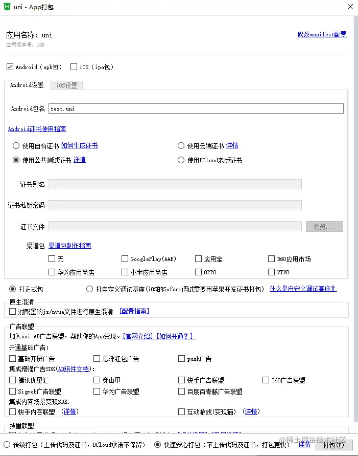Viewport: 358px width, 456px height.
Task: Close the App打包 dialog window
Action: 350,7
